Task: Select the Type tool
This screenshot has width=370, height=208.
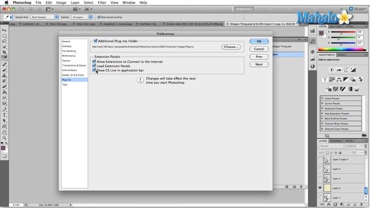Action: [x=4, y=115]
